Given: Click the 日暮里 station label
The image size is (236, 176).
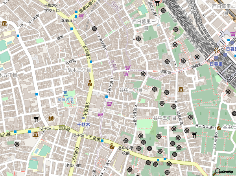Looking at the screenshot, I should pyautogui.click(x=216, y=64).
